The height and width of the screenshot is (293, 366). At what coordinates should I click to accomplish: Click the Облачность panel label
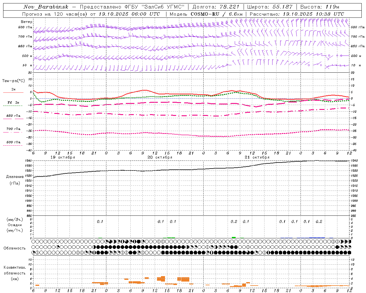point(15,248)
